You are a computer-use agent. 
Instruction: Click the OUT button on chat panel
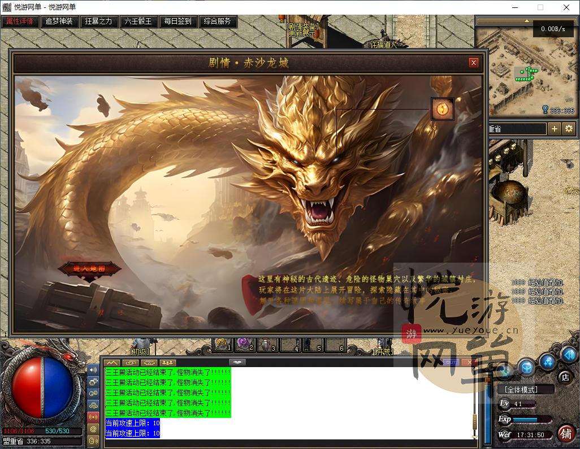click(x=451, y=363)
